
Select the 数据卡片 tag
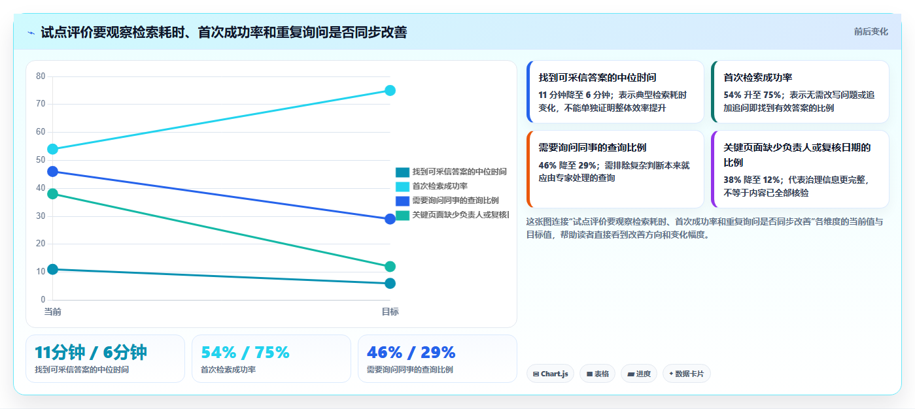click(686, 374)
